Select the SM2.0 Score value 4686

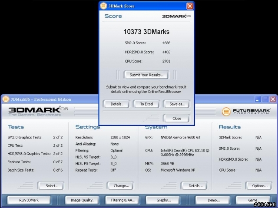[x=166, y=43]
